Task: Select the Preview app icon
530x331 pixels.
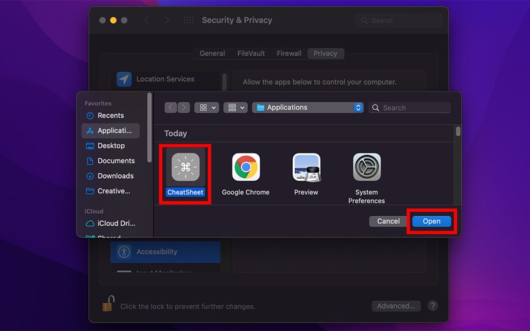Action: (x=306, y=167)
